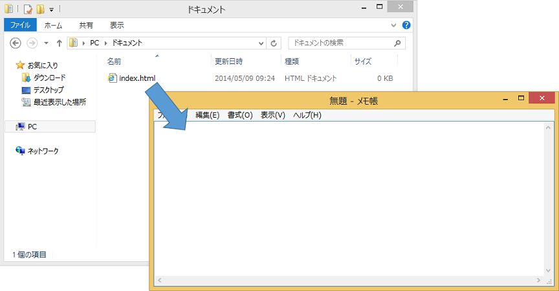The image size is (559, 291).
Task: Open quick access toolbar customize dropdown
Action: pyautogui.click(x=52, y=10)
